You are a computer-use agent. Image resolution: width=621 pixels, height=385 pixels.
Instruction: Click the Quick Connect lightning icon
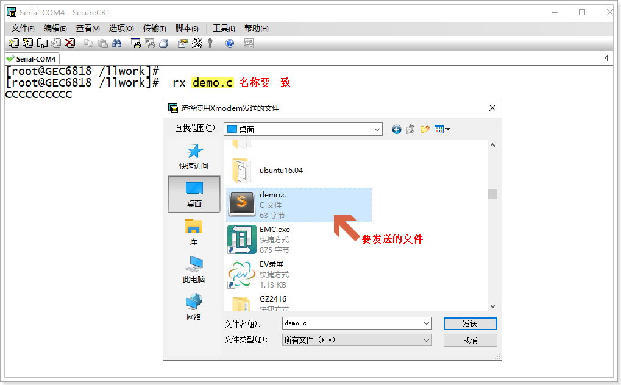pos(27,43)
